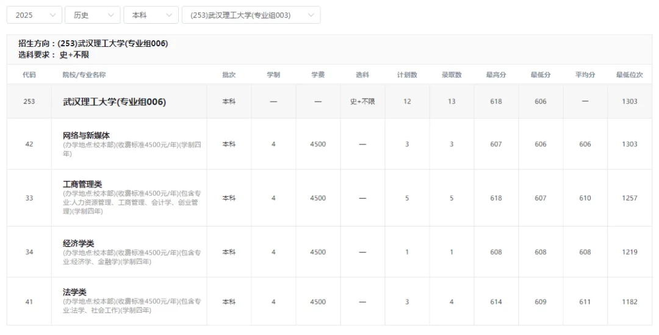Viewport: 659px width, 335px height.
Task: Click the 学费 column header
Action: point(318,75)
